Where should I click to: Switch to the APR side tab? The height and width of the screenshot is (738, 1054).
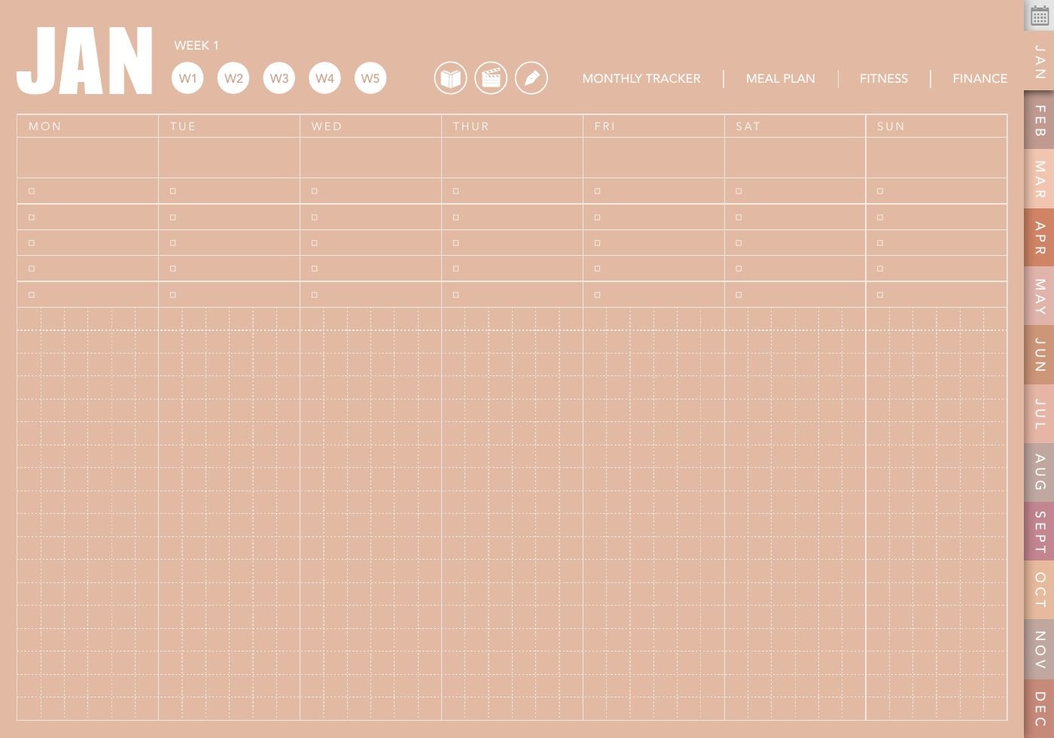tap(1040, 238)
